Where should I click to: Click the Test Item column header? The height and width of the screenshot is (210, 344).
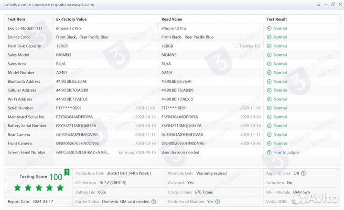[x=16, y=19]
